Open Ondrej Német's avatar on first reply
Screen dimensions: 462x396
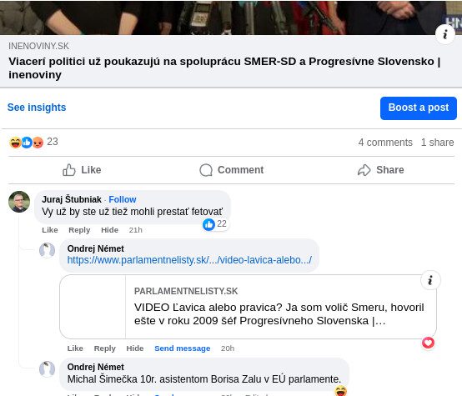pyautogui.click(x=48, y=250)
